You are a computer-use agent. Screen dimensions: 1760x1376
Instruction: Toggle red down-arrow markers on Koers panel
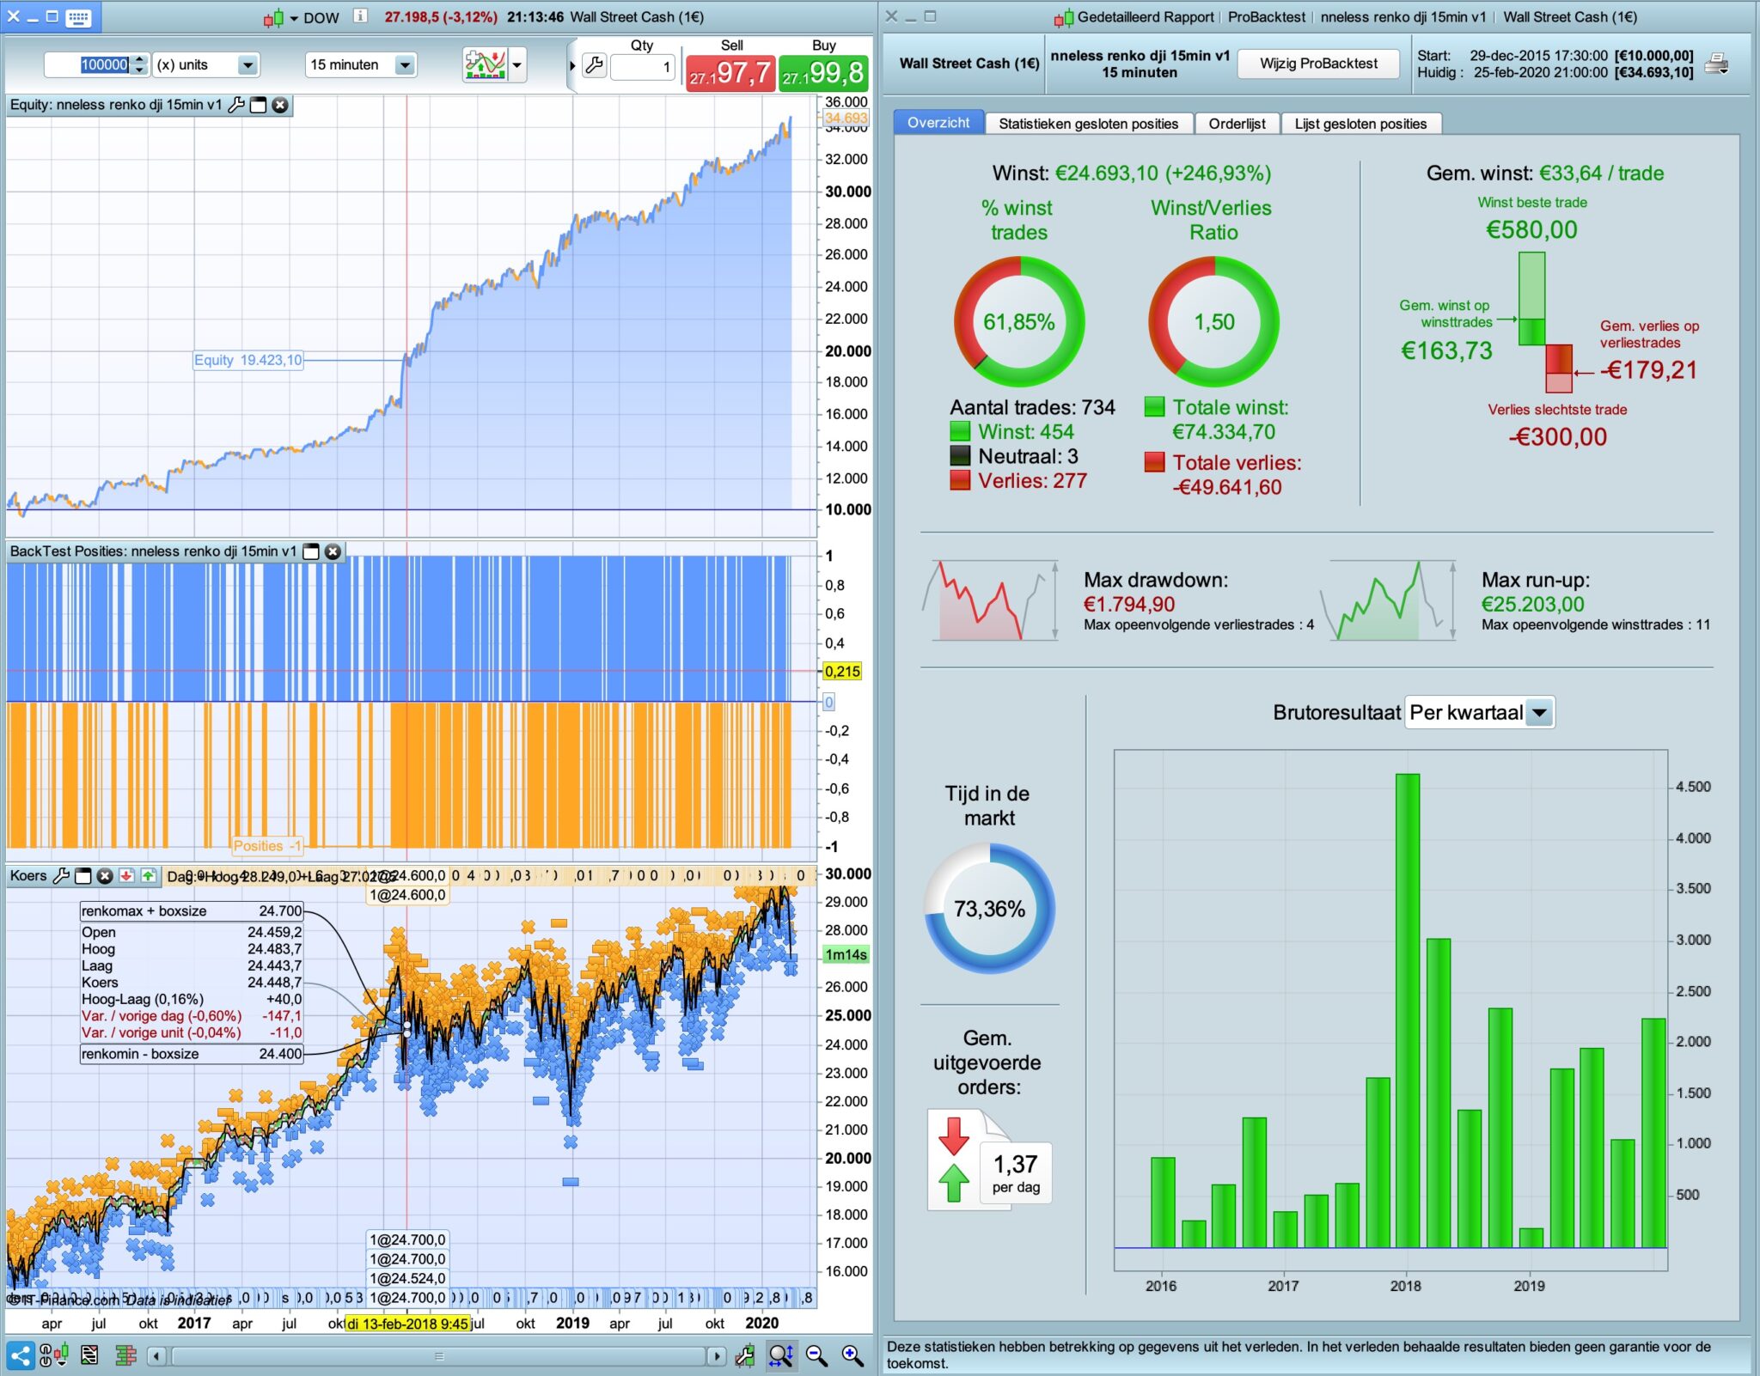click(127, 876)
